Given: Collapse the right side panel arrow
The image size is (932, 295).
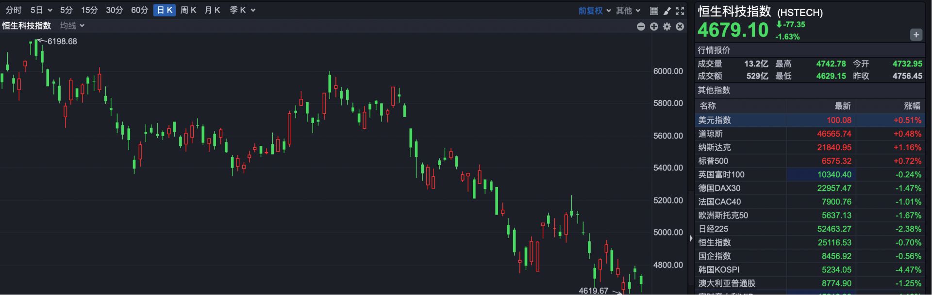Looking at the screenshot, I should (691, 238).
